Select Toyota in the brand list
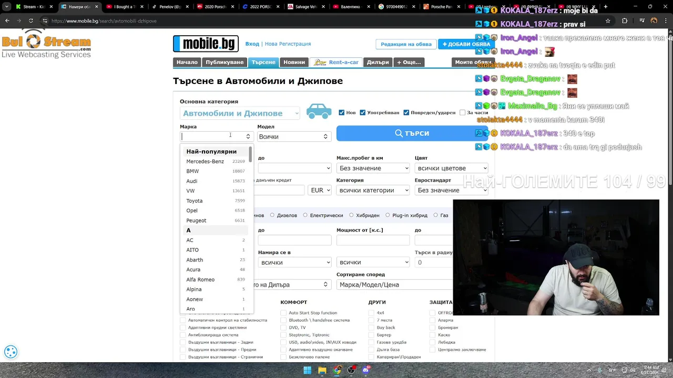 point(215,201)
